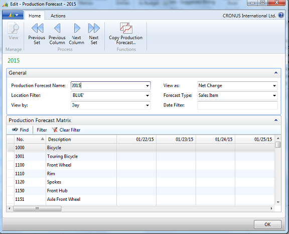Clear Filter in forecast matrix
Viewport: 289px width, 234px height.
pyautogui.click(x=66, y=130)
